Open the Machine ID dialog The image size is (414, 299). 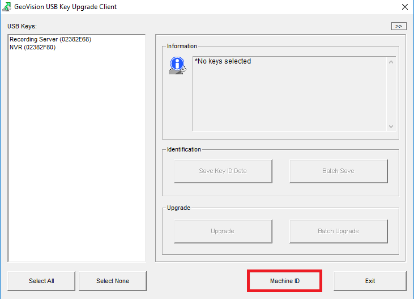coord(285,281)
